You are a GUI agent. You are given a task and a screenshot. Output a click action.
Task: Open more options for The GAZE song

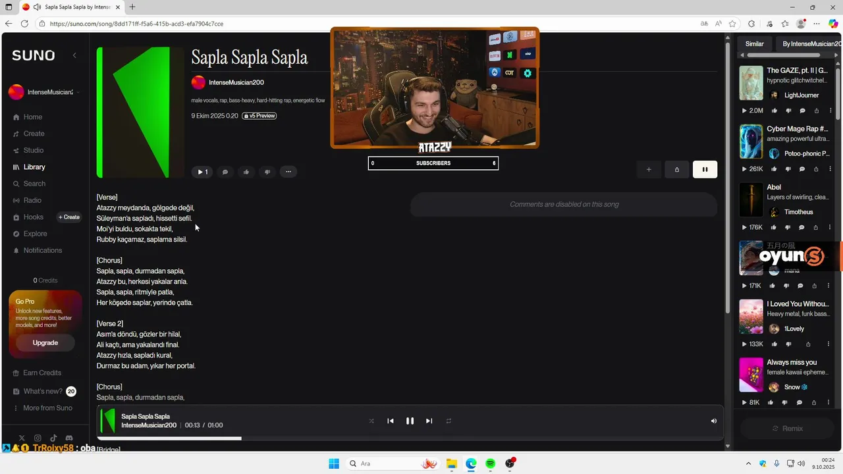coord(830,111)
